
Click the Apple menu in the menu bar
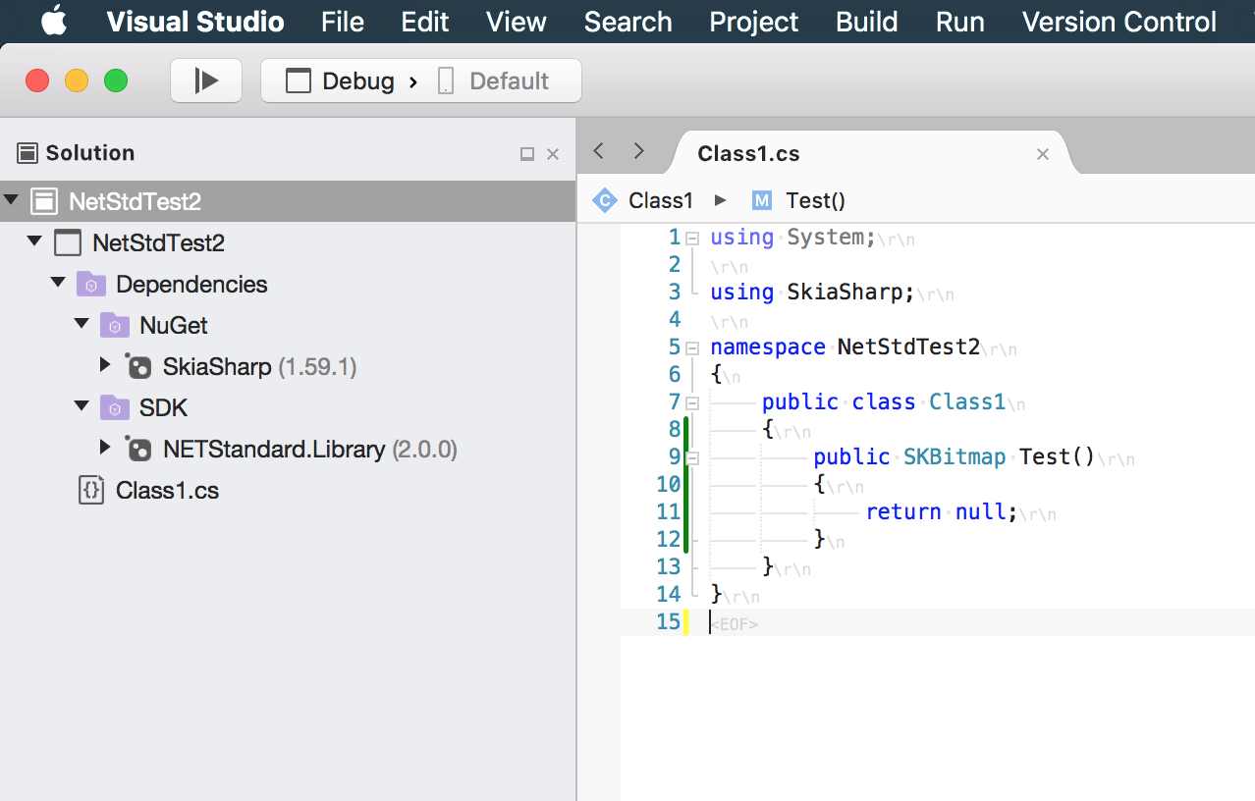[x=53, y=22]
